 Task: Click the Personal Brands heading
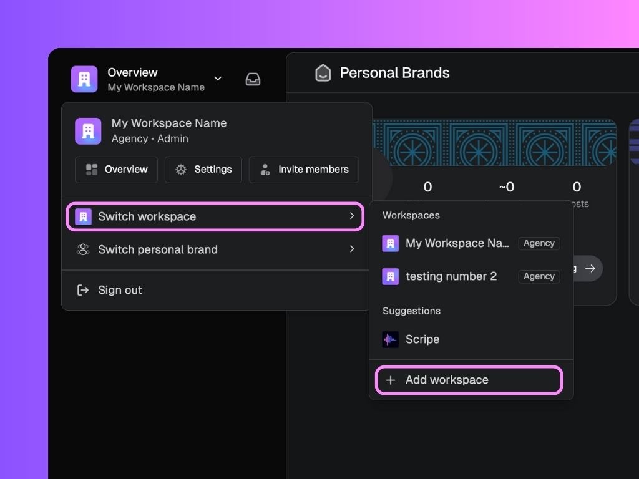(x=394, y=73)
